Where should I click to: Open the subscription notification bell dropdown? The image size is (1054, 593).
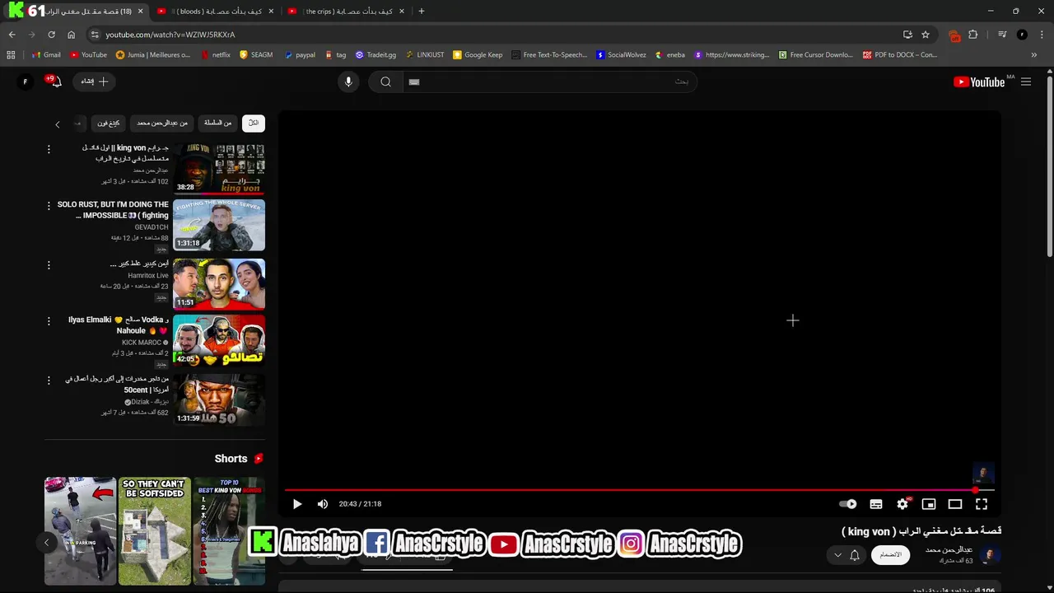pyautogui.click(x=847, y=555)
